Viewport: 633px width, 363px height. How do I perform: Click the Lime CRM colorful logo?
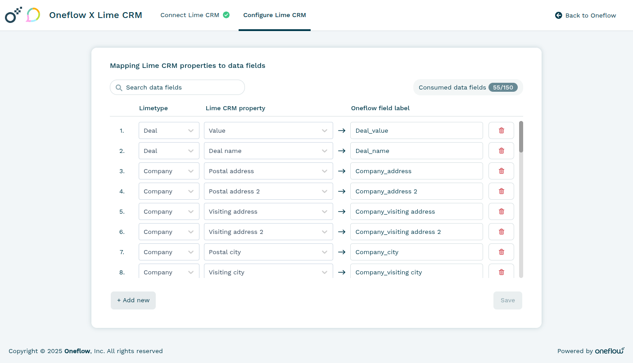click(x=33, y=15)
